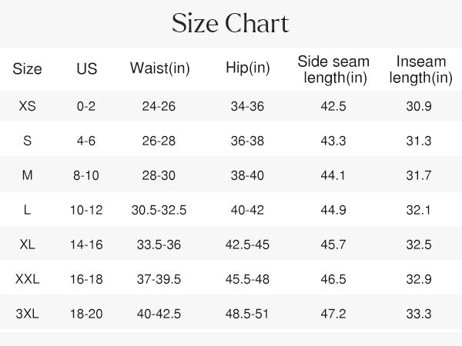Select the Waist(in) column header
Image resolution: width=462 pixels, height=346 pixels.
tap(159, 68)
